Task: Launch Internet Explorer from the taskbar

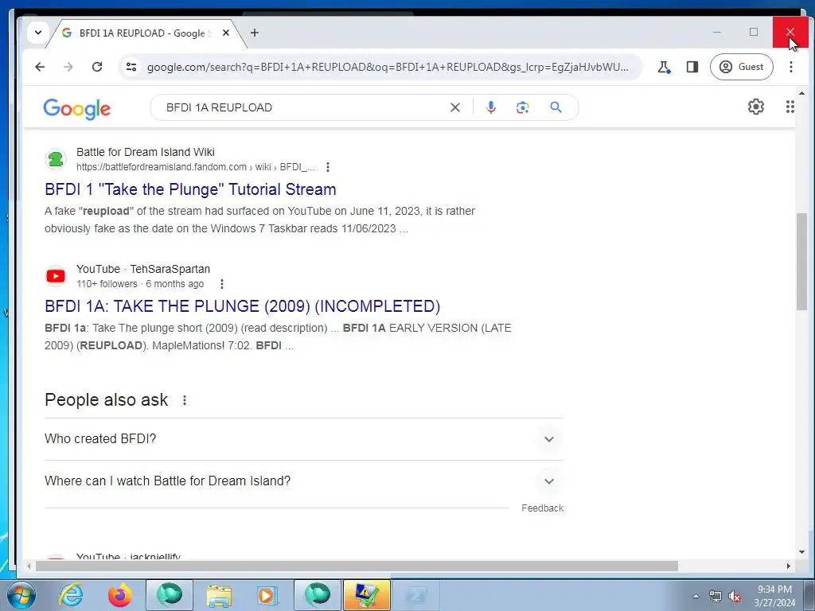Action: pyautogui.click(x=71, y=595)
